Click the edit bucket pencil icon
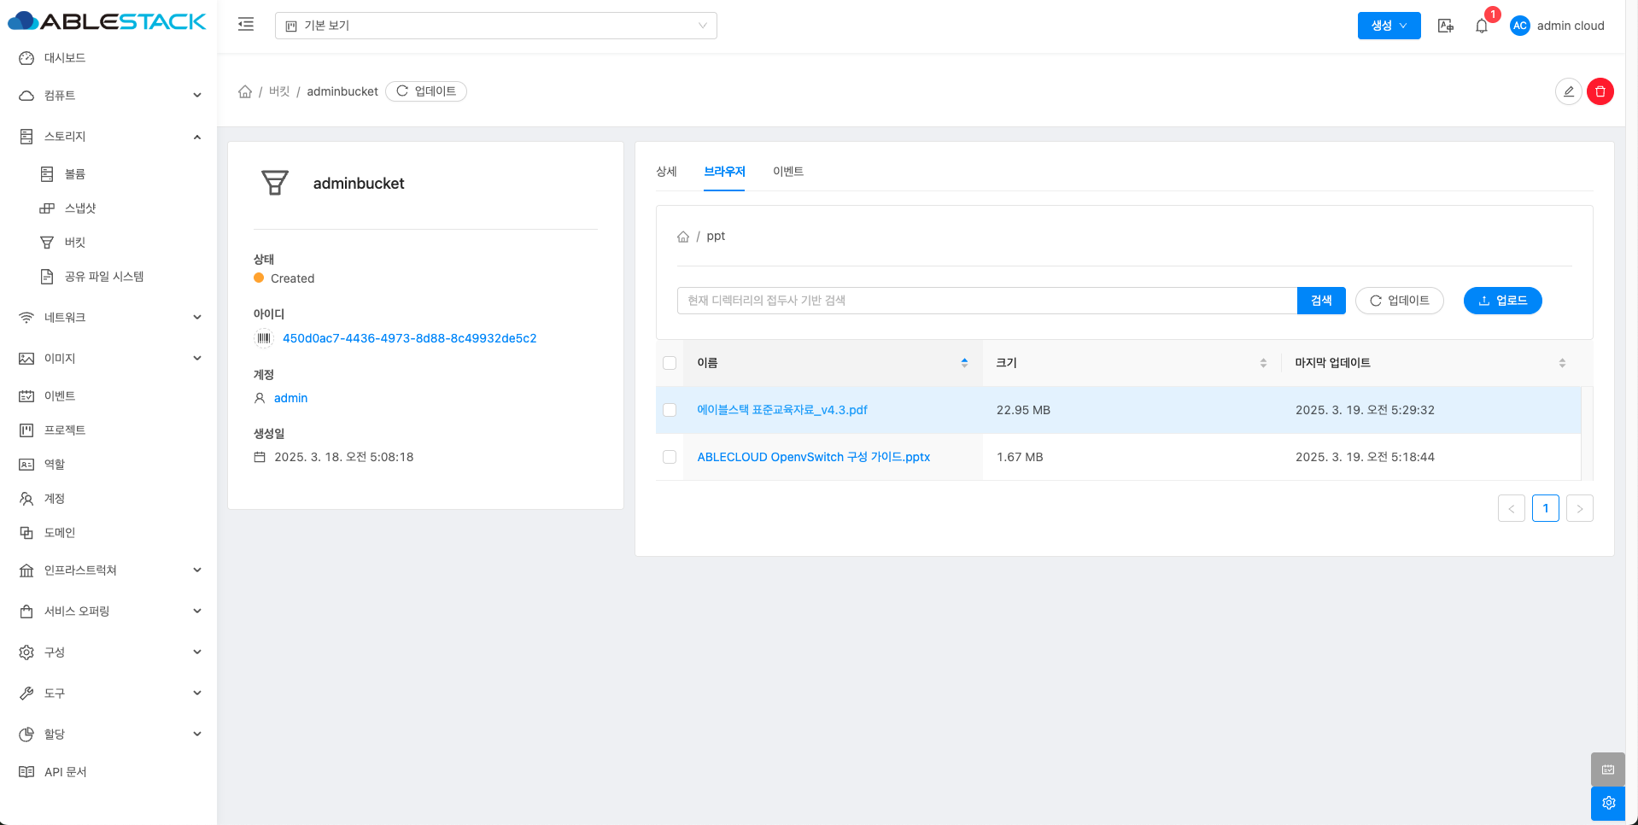 point(1568,91)
